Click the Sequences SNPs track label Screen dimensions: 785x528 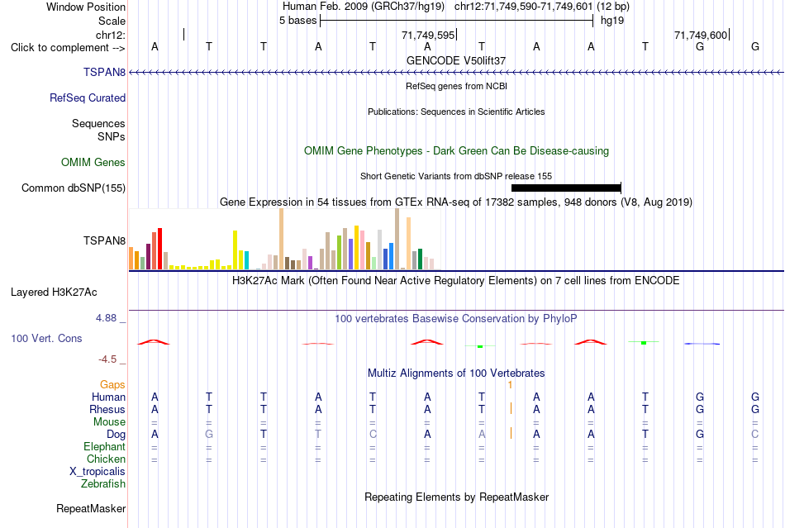[98, 130]
